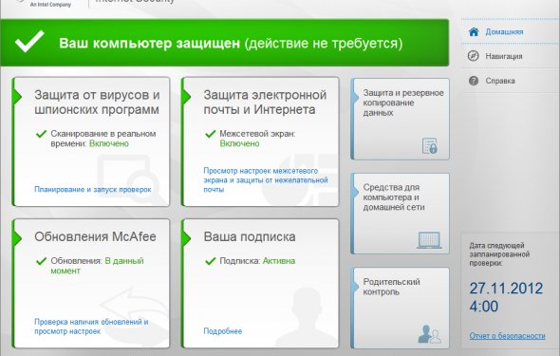Click the checkmark next to Сканирование в реальном времени
Image resolution: width=560 pixels, height=356 pixels.
point(42,134)
